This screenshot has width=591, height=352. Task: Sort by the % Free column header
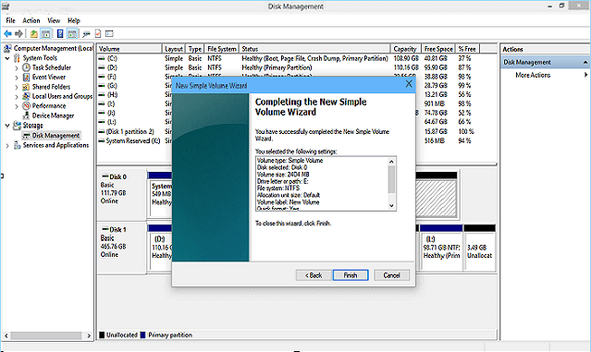coord(467,49)
